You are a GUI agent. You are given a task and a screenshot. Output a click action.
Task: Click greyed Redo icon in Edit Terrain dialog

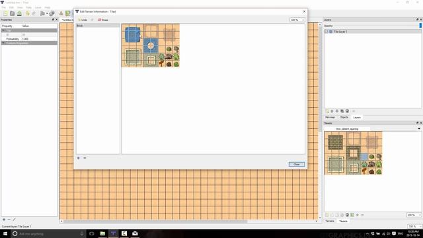click(x=93, y=20)
